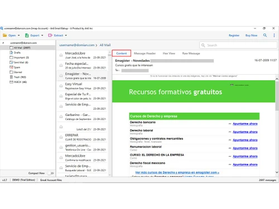This screenshot has width=279, height=209.
Task: Click the DEMO (Trial Edition) status text
Action: (x=23, y=180)
